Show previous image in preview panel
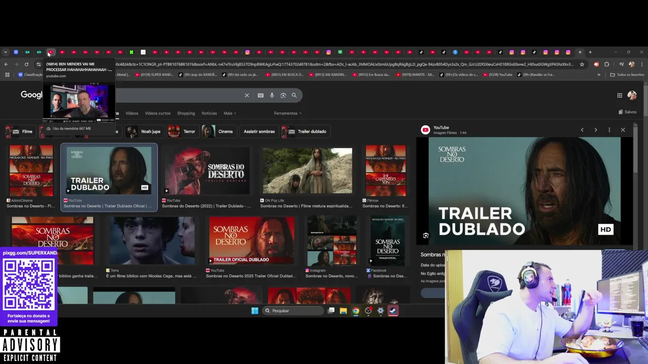The width and height of the screenshot is (648, 364). click(582, 130)
